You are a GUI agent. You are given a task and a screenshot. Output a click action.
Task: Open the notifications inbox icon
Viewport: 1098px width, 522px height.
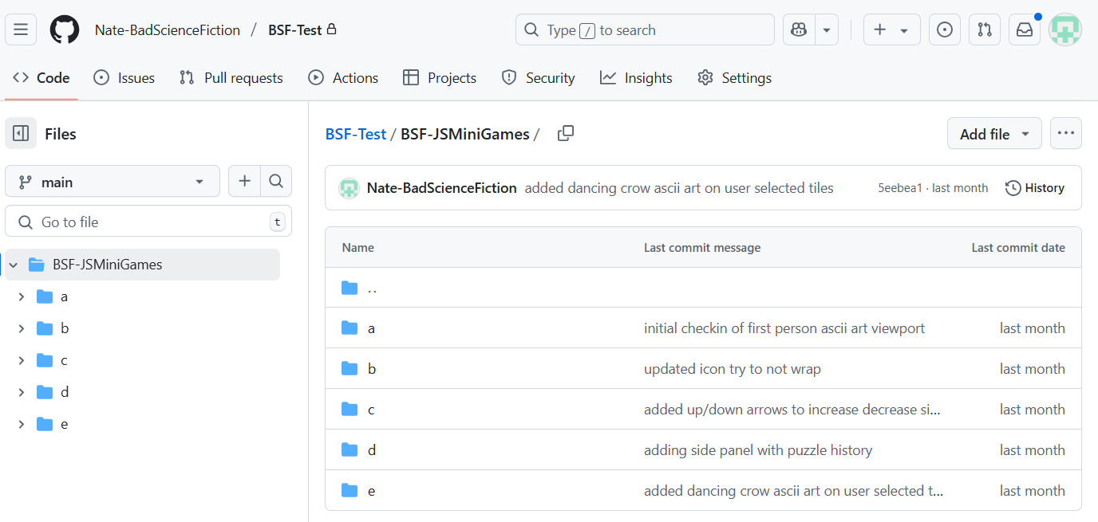point(1025,29)
